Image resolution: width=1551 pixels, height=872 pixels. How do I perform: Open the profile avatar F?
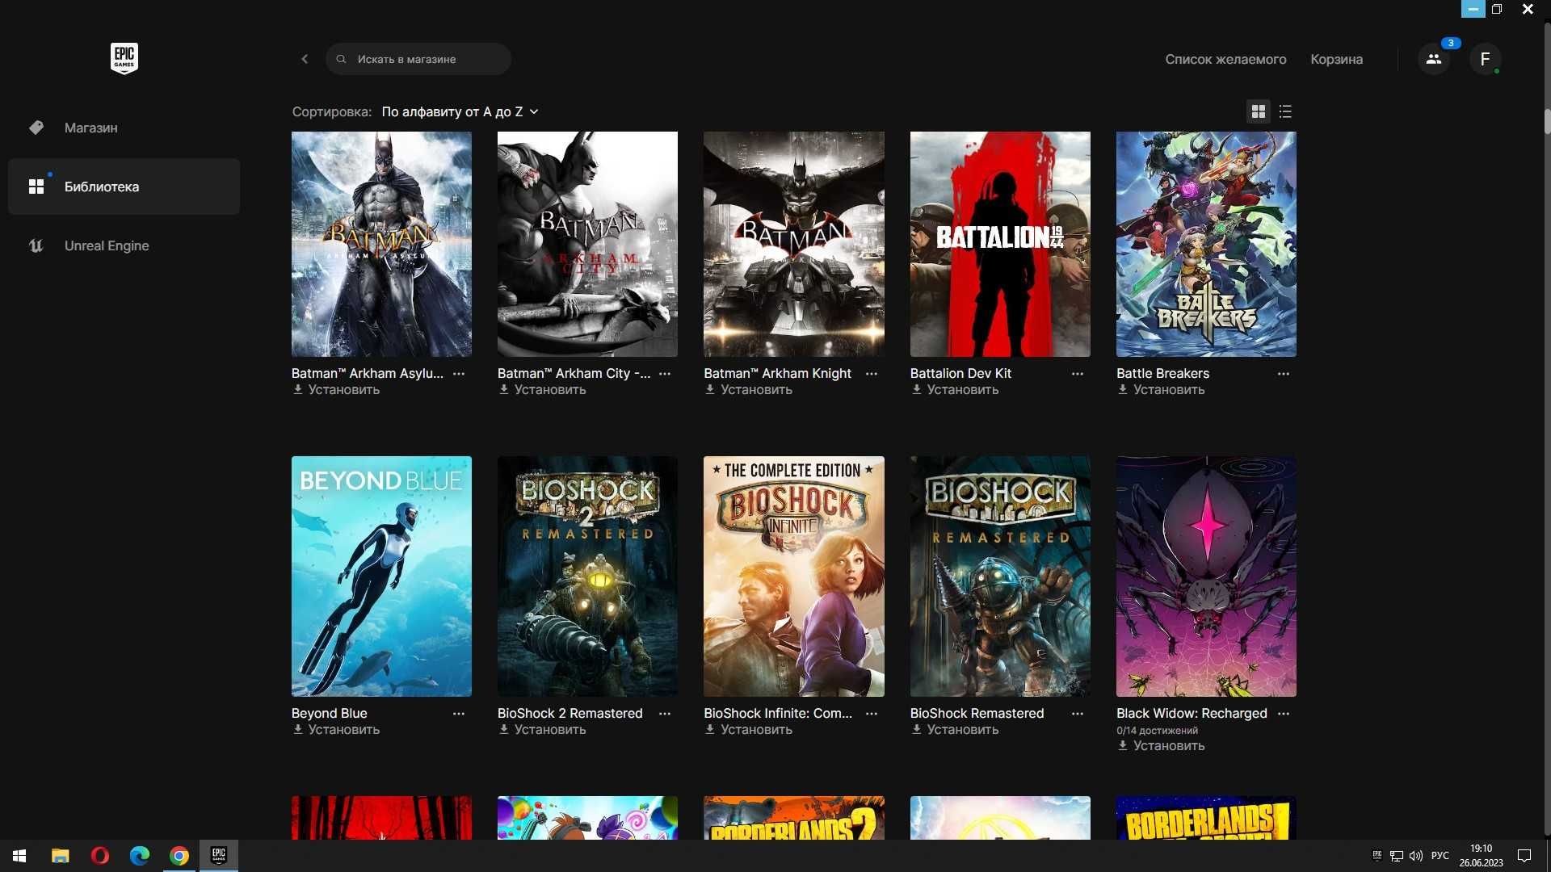tap(1485, 59)
